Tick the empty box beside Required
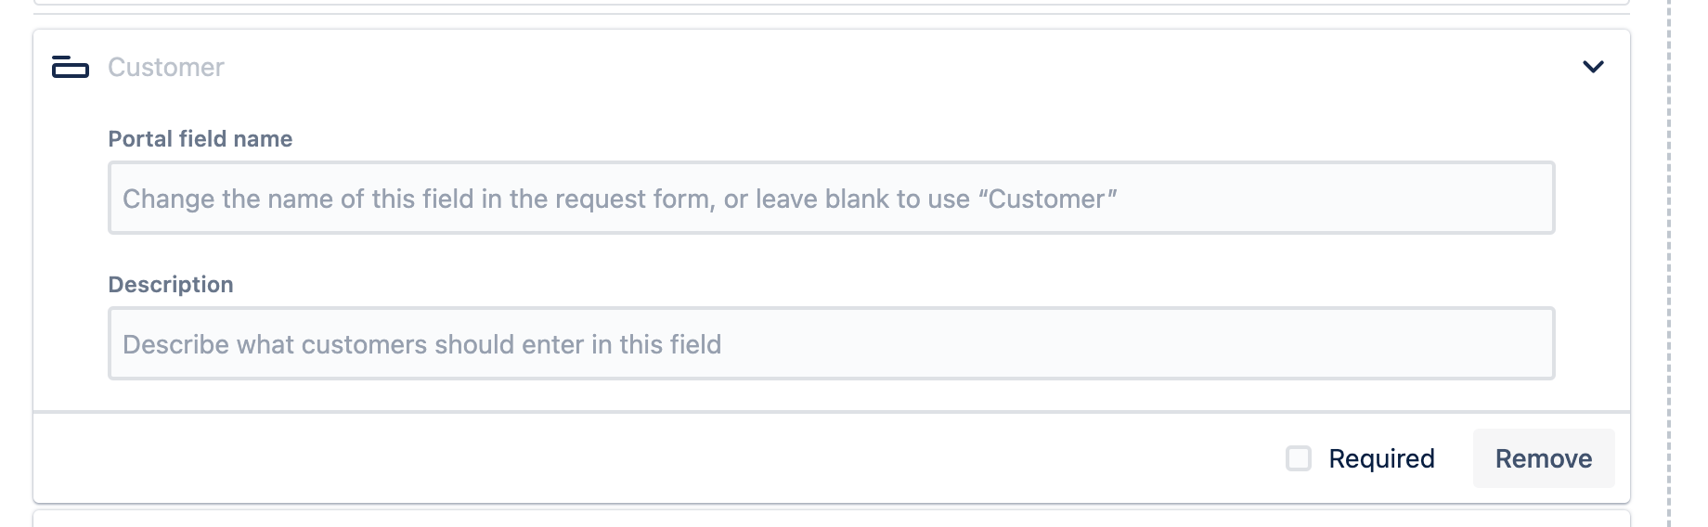Screen dimensions: 1708x527 click(x=1298, y=458)
